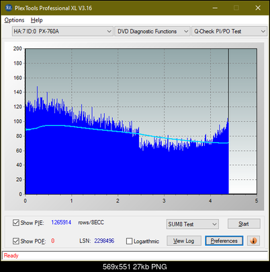Open the Help menu
The width and height of the screenshot is (270, 272).
[37, 20]
